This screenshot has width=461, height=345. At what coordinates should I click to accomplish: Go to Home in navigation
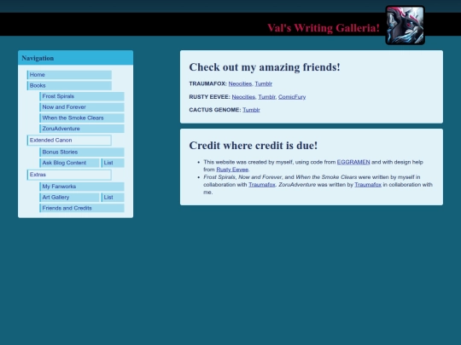(69, 75)
